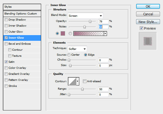This screenshot has height=114, width=163.
Task: Confirm with the OK button
Action: tap(148, 6)
